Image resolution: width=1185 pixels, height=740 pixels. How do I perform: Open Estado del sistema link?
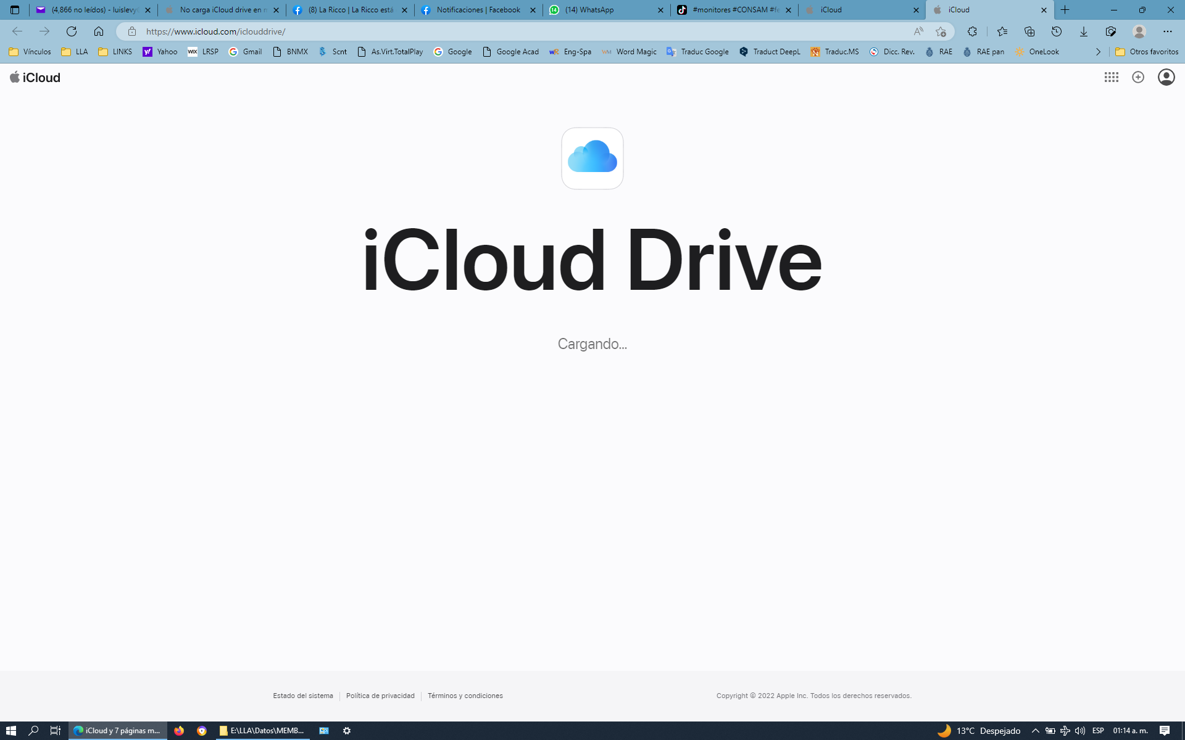[x=303, y=696]
